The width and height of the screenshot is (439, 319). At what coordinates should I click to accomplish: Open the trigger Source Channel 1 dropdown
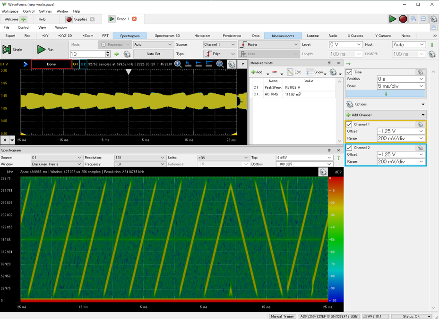pos(219,44)
